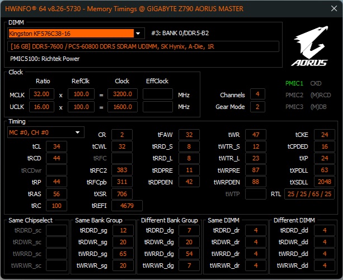Viewport: 343px width, 280px height.
Task: Click the tWRRD_sg value 65
Action: [123, 254]
